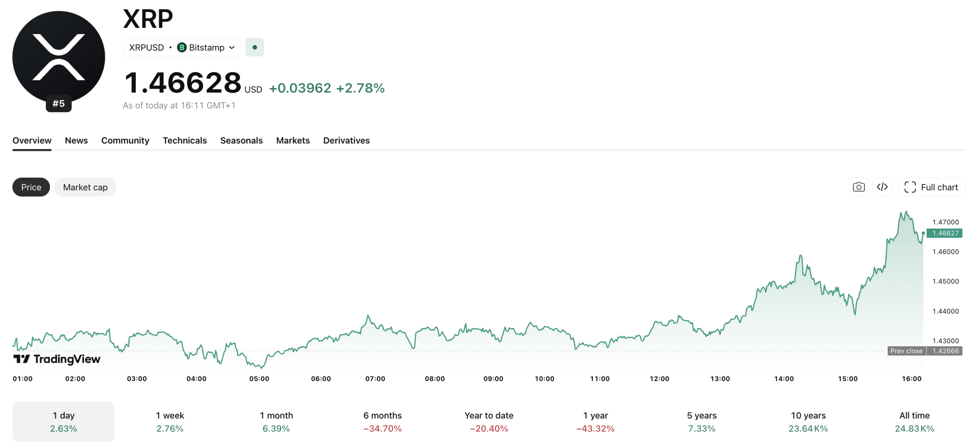Select the Price chart toggle
969x444 pixels.
31,187
